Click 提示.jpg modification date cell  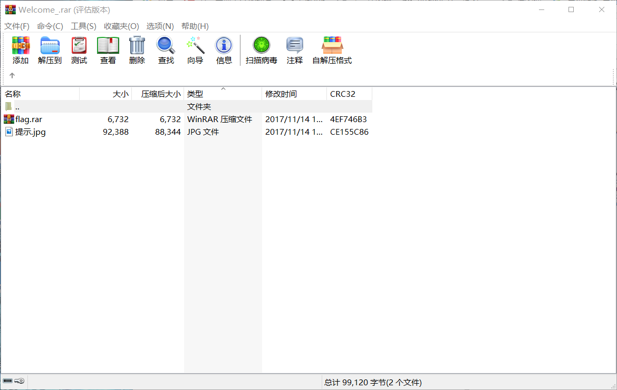(294, 132)
